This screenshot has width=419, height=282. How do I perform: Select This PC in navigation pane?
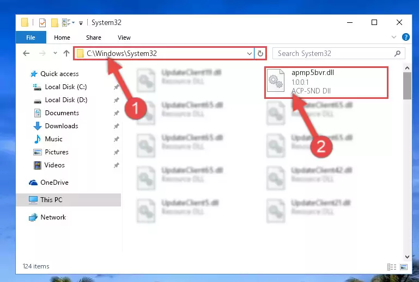click(x=69, y=200)
